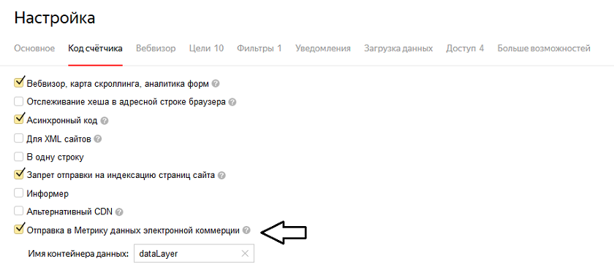Open help for Отправка в Метрику данных

[246, 230]
